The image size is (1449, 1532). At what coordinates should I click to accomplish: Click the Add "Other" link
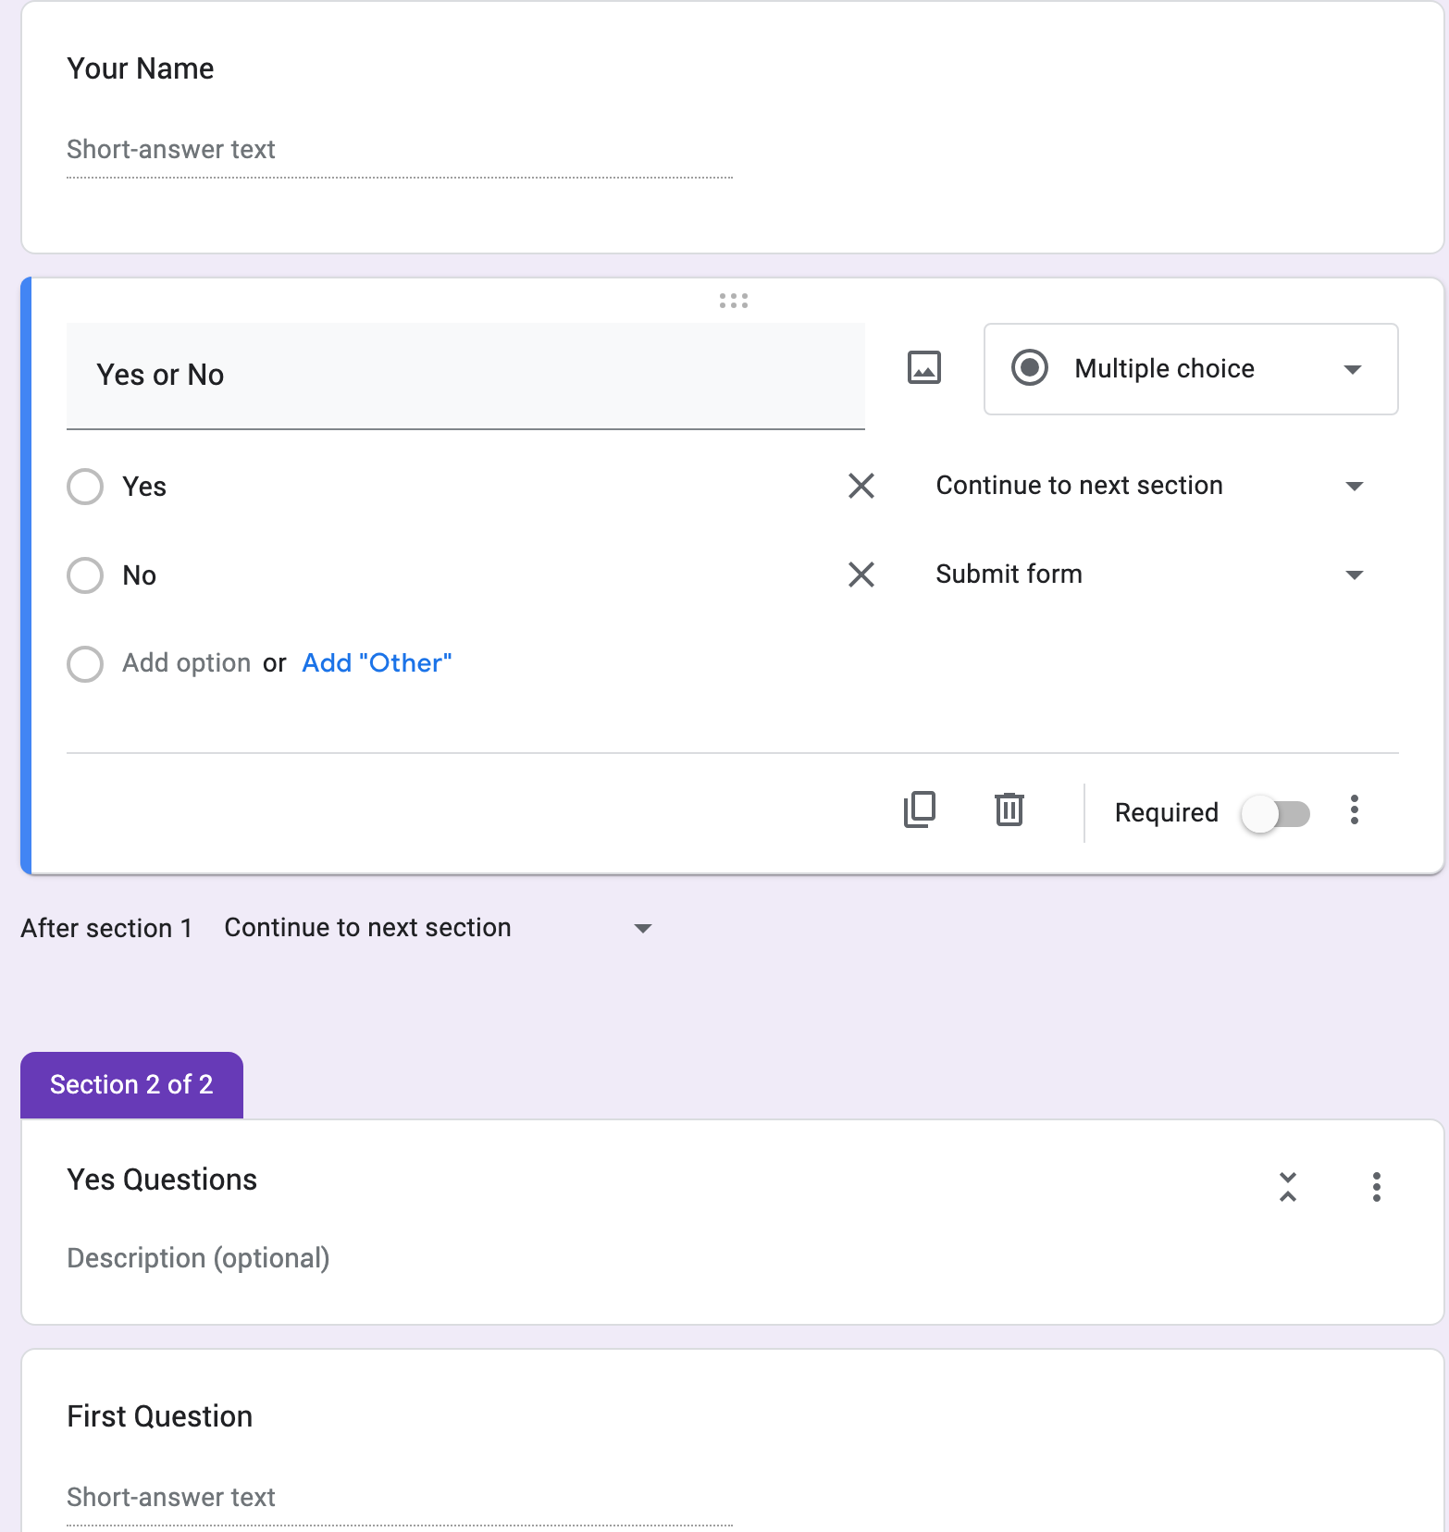tap(377, 663)
